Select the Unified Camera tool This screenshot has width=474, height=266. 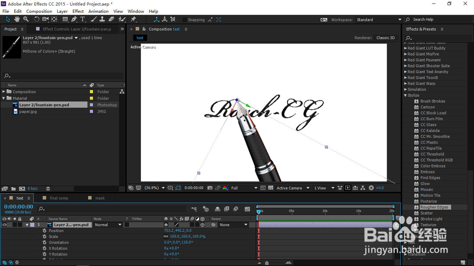coord(46,19)
